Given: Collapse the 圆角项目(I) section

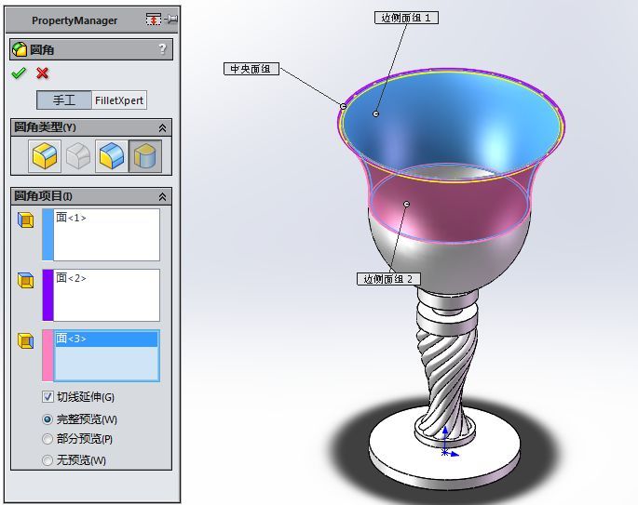Looking at the screenshot, I should point(162,196).
